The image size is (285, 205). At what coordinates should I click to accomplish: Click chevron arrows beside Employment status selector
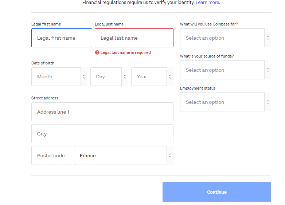[x=268, y=102]
